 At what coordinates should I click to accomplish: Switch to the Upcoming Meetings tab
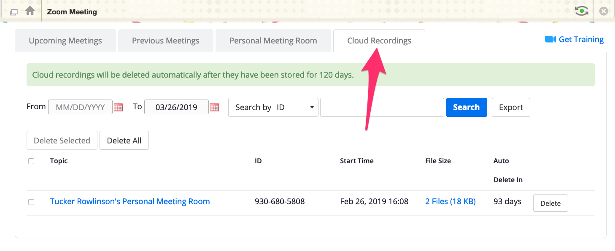coord(65,41)
